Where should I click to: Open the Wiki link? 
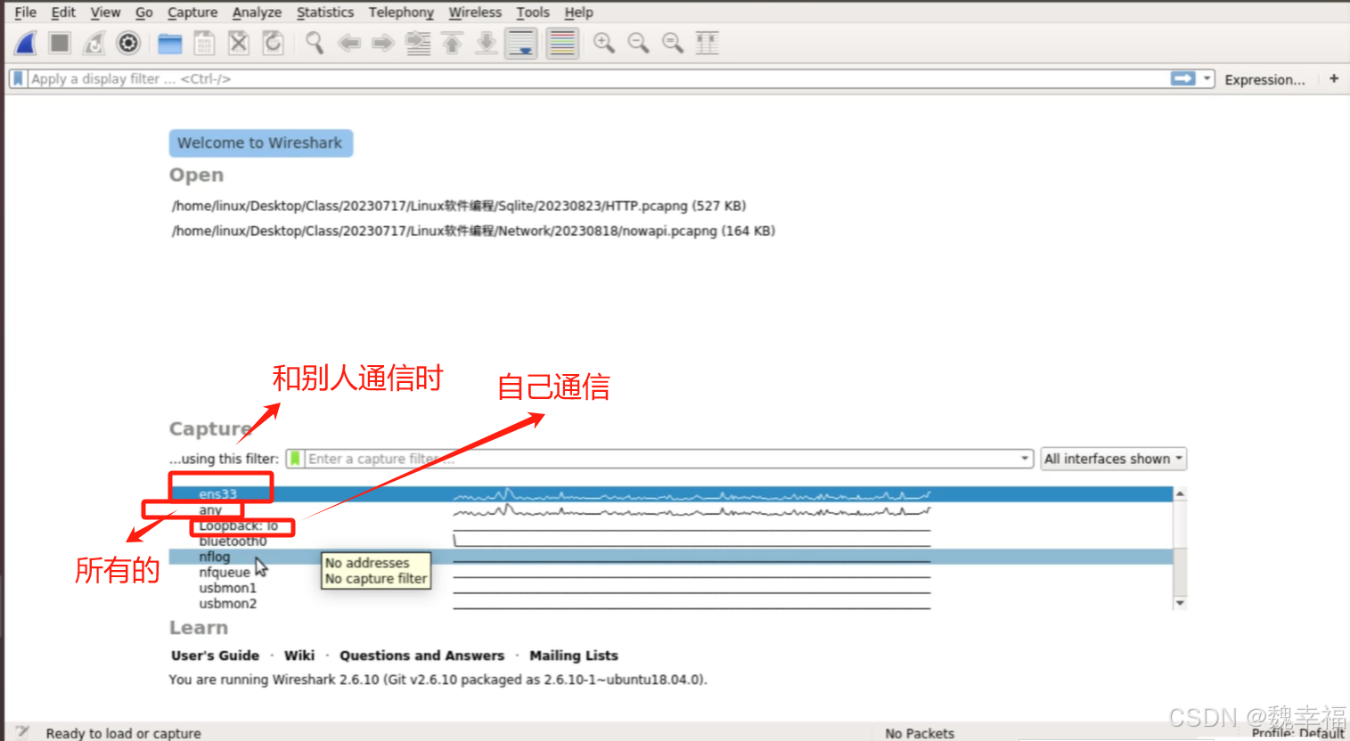point(299,655)
